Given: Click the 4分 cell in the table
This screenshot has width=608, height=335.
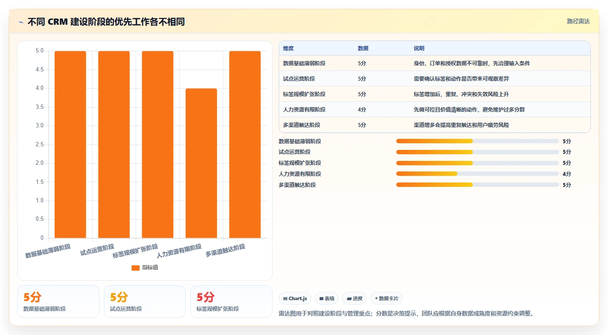Looking at the screenshot, I should click(362, 109).
